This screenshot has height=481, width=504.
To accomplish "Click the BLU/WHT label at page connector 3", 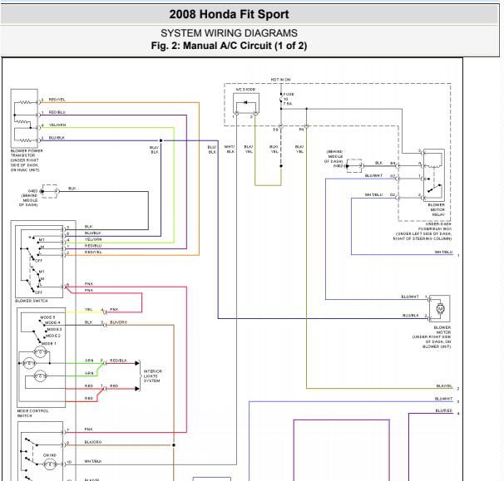I will point(443,399).
